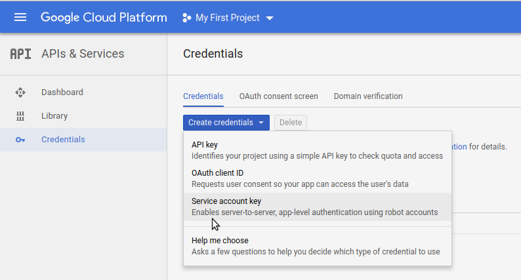The image size is (521, 280).
Task: Expand the My First Project dropdown arrow
Action: tap(270, 18)
